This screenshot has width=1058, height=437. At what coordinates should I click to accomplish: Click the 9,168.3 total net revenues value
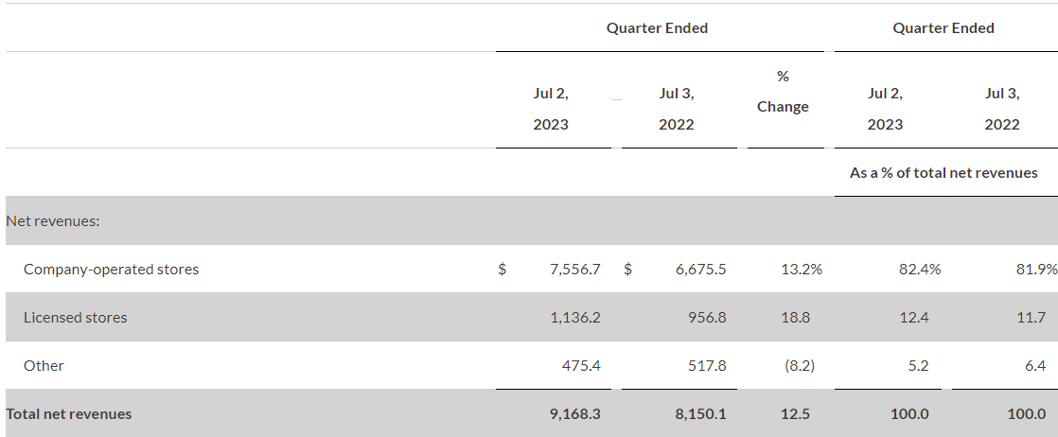(x=574, y=413)
